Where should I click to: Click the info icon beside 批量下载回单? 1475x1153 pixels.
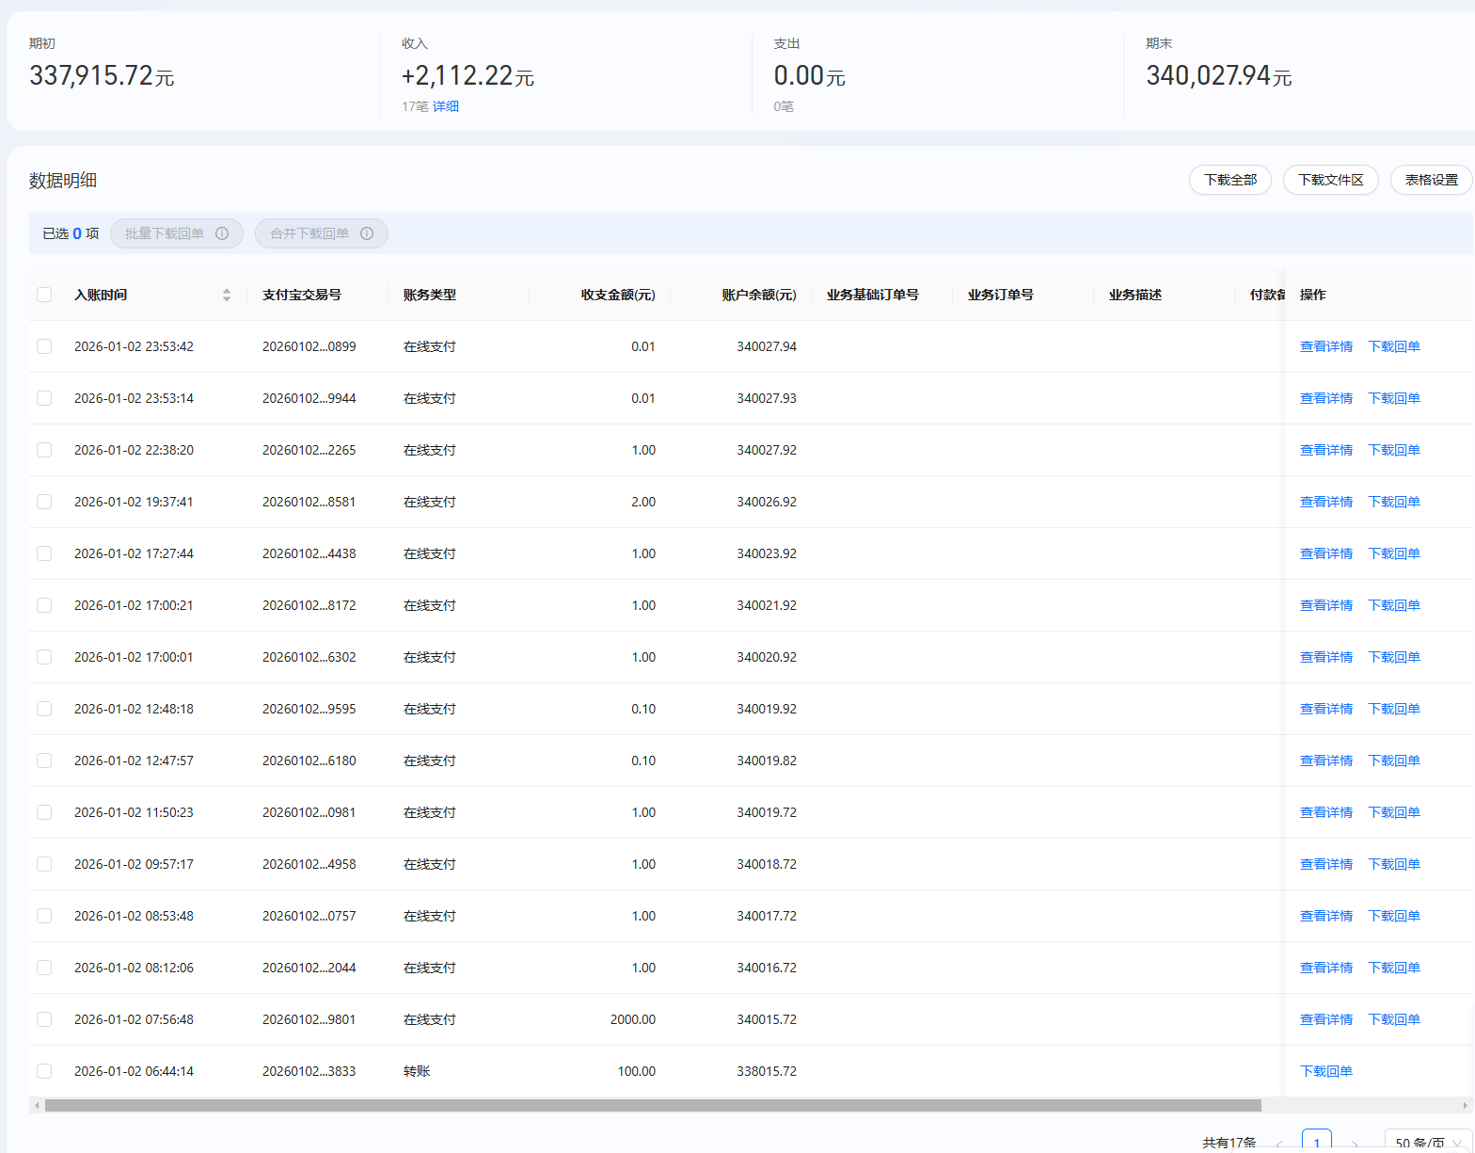click(222, 233)
